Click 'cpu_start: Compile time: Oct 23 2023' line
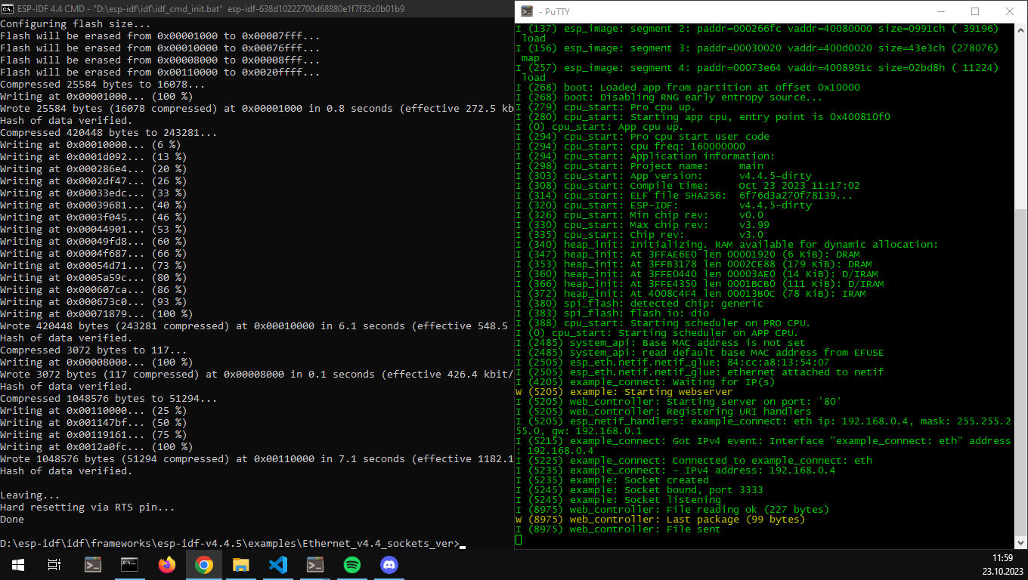1028x580 pixels. pyautogui.click(x=687, y=186)
